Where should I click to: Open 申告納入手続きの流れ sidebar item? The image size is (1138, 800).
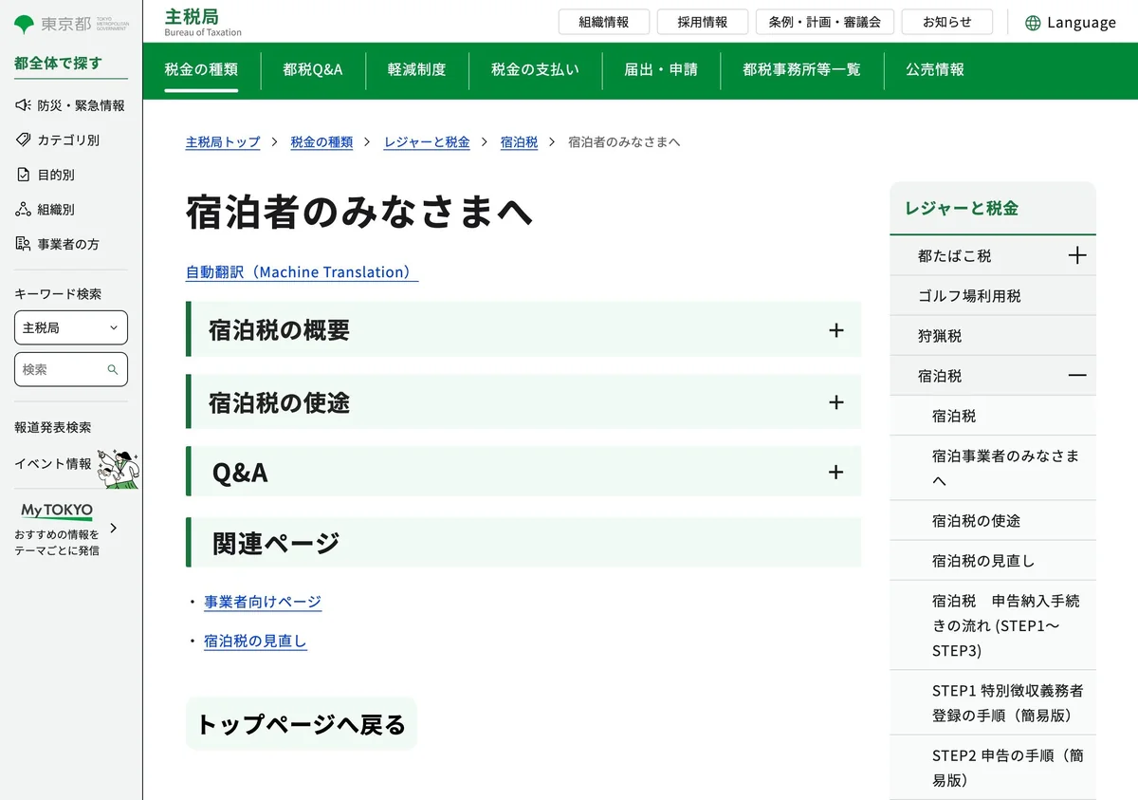tap(993, 625)
